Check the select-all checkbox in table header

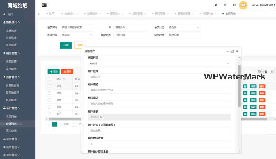click(50, 79)
